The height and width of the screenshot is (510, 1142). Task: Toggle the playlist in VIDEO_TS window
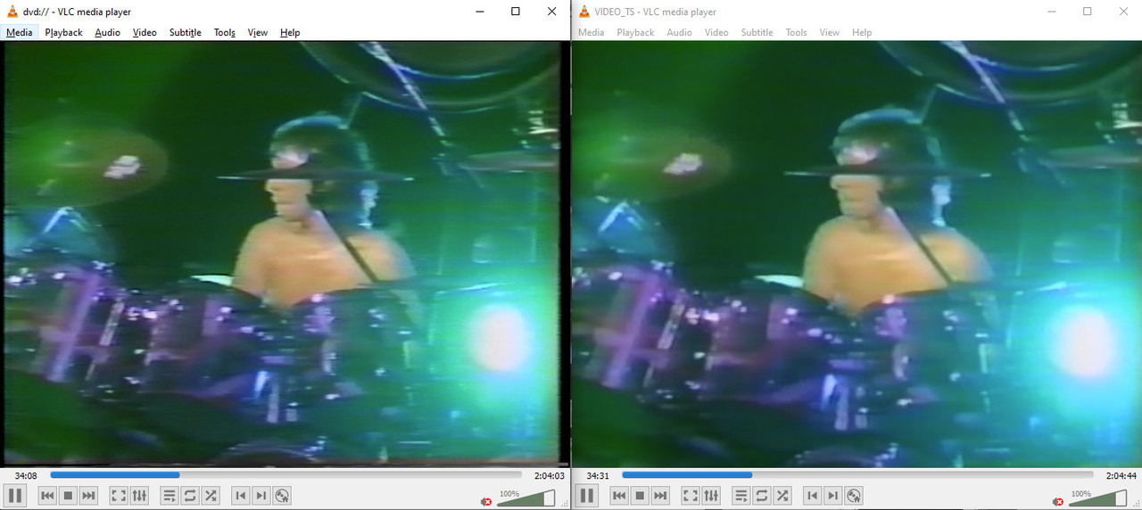741,496
